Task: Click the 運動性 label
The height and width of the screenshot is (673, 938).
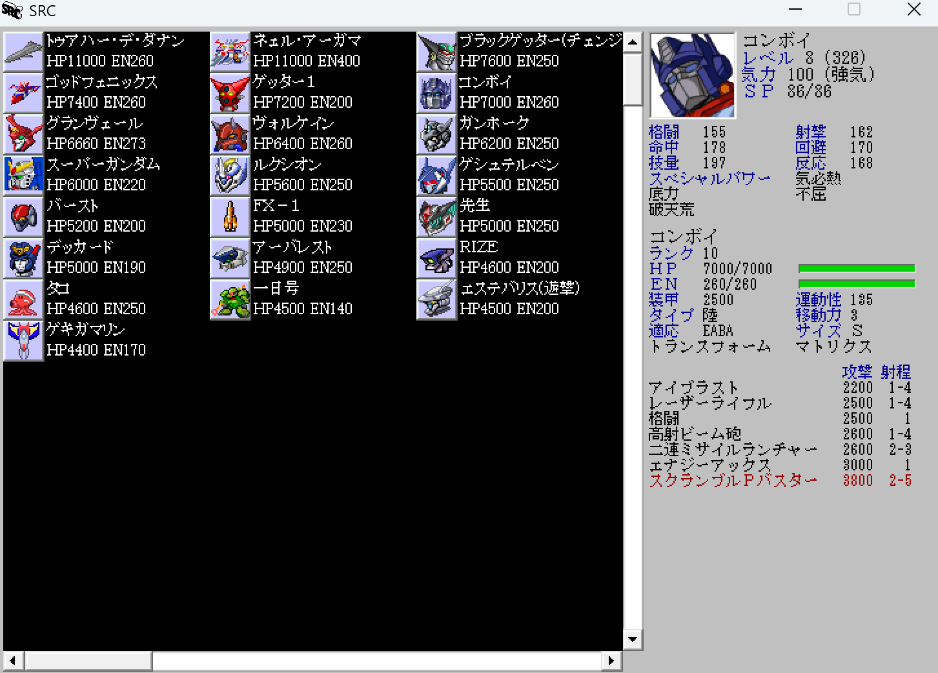Action: [x=819, y=299]
